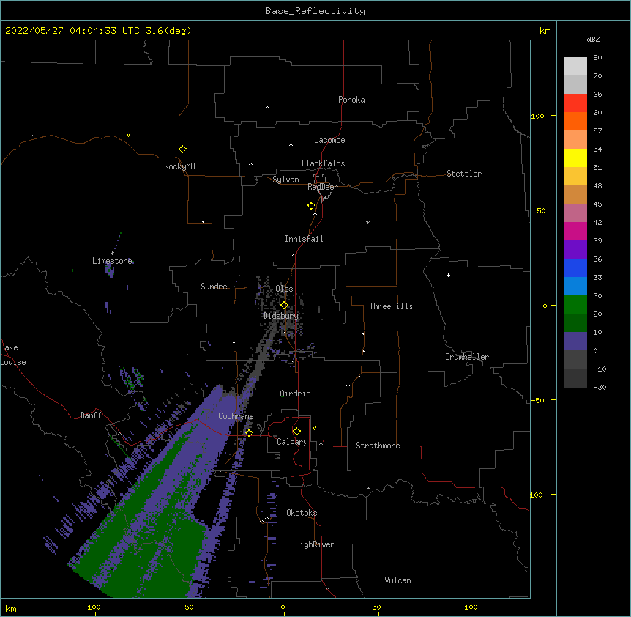Click the yellow station marker near Olds
This screenshot has height=617, width=631.
point(285,305)
